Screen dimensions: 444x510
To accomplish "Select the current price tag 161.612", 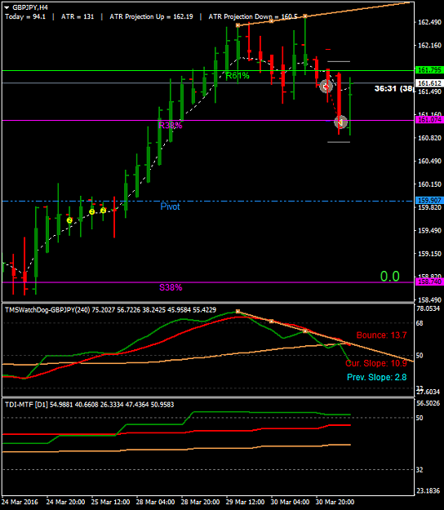I will click(429, 83).
